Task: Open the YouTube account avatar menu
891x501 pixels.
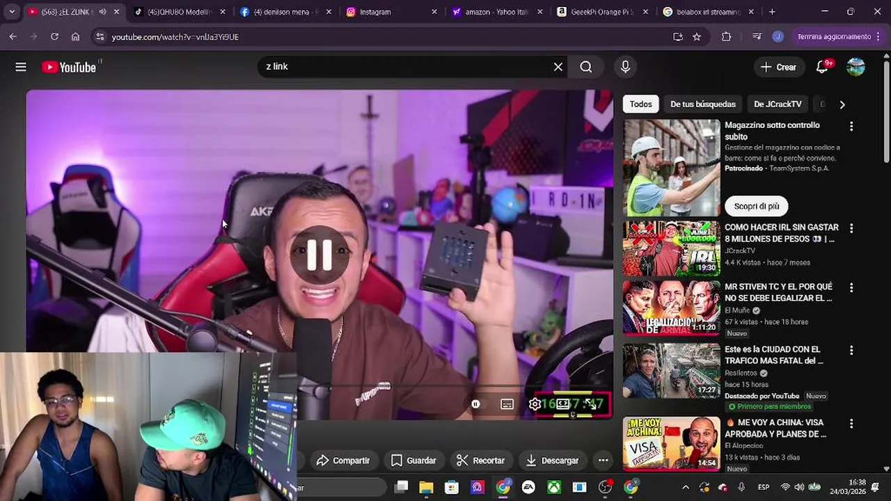Action: (855, 67)
